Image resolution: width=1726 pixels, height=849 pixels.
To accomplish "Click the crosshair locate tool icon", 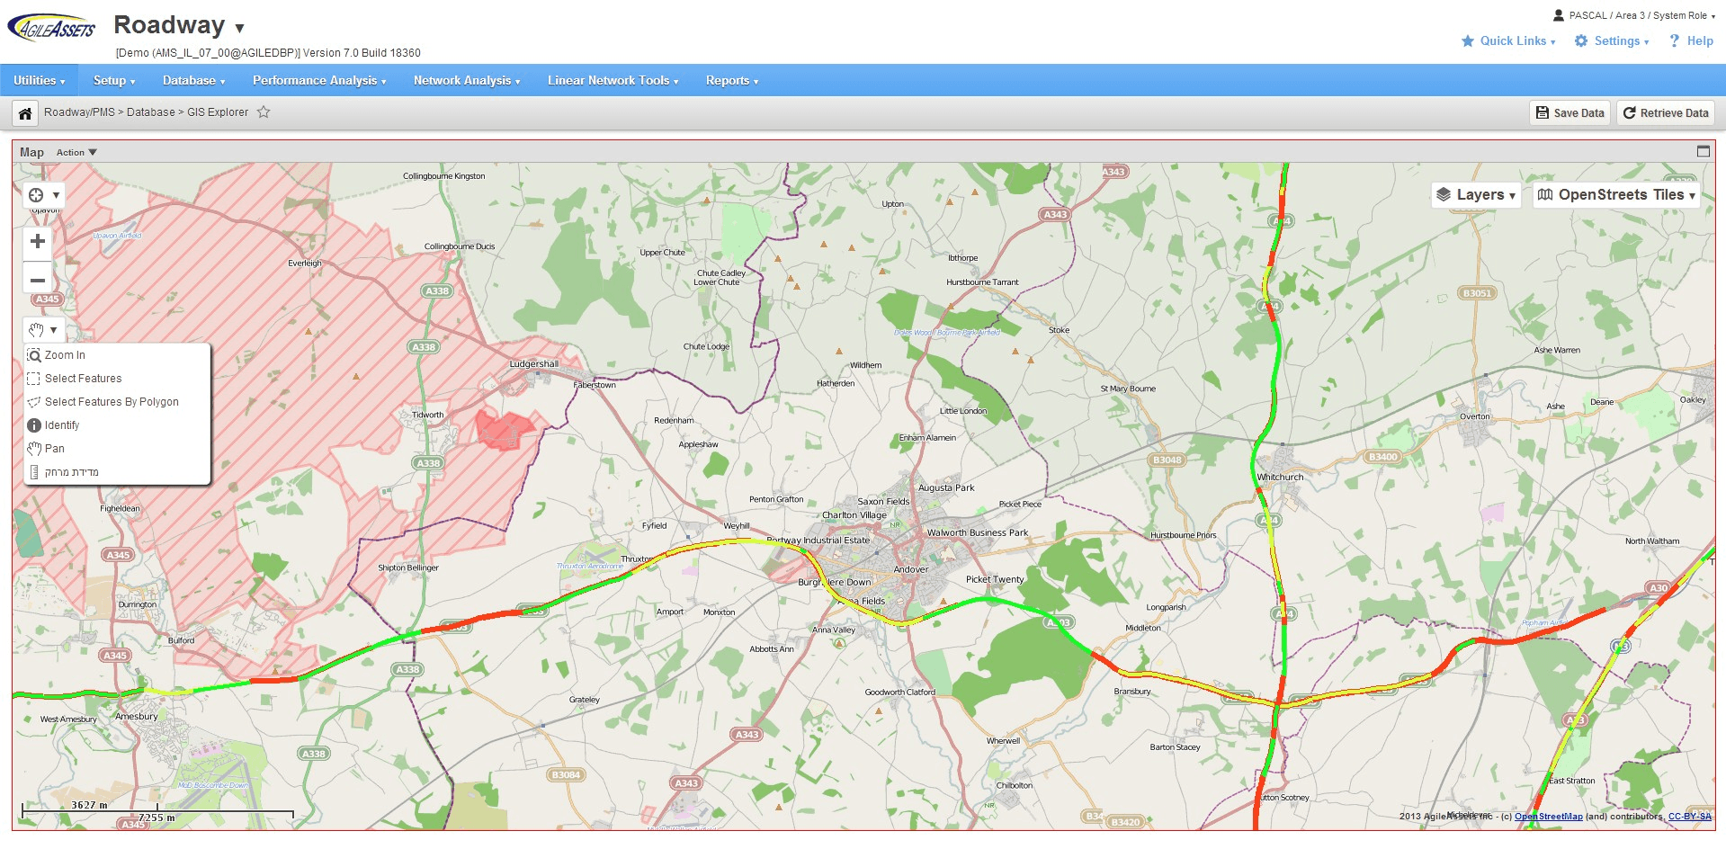I will [x=36, y=195].
